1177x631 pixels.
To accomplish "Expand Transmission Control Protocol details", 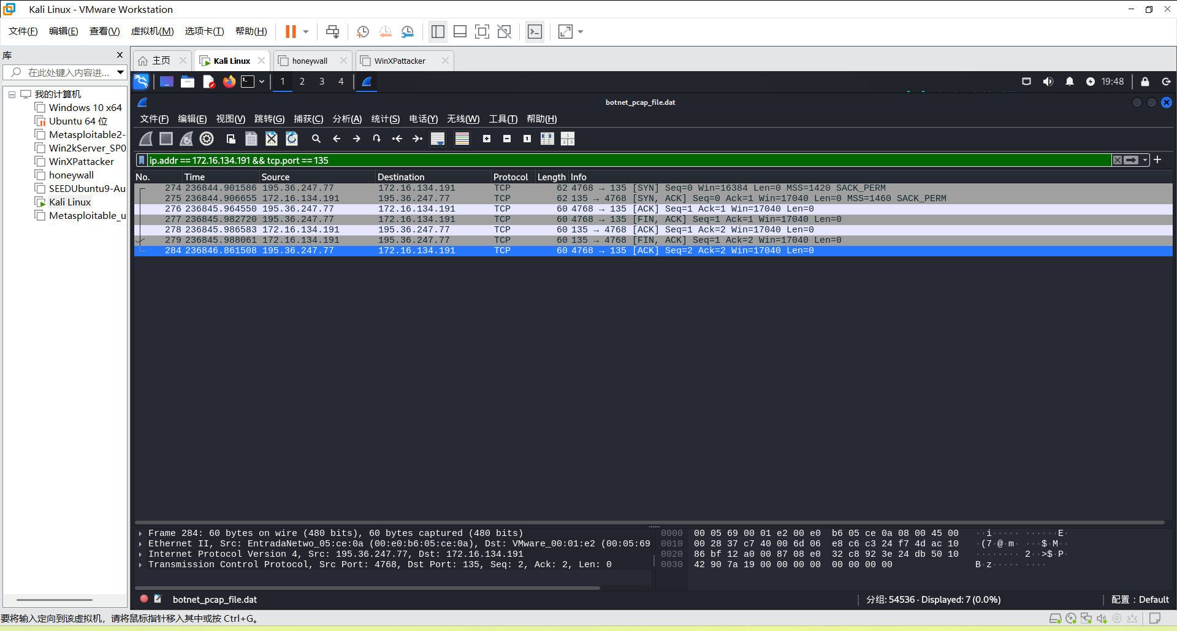I will 140,565.
